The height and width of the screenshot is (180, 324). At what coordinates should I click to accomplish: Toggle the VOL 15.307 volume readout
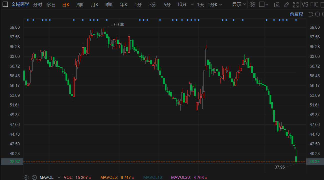pos(77,178)
